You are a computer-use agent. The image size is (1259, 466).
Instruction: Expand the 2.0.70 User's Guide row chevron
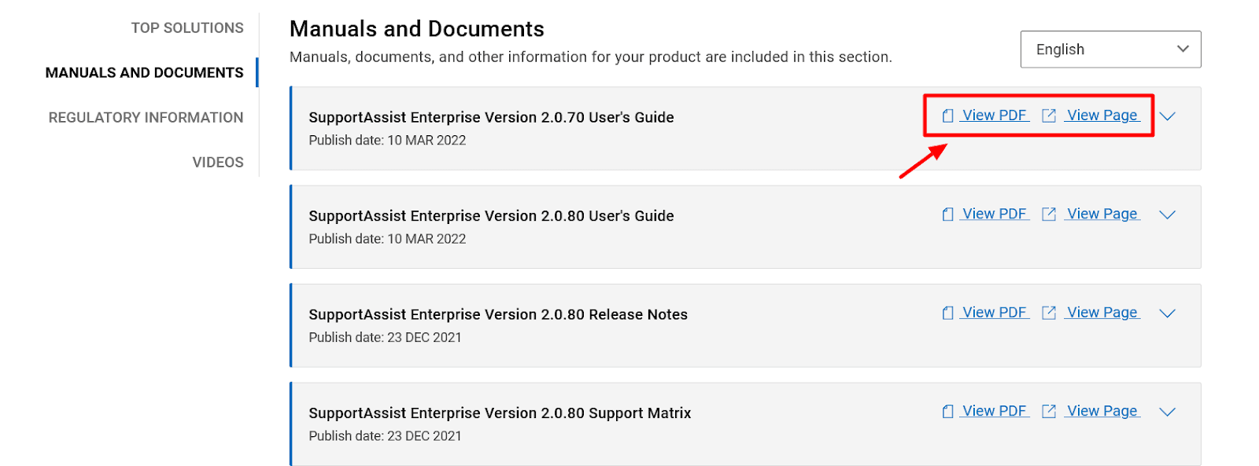click(x=1168, y=116)
